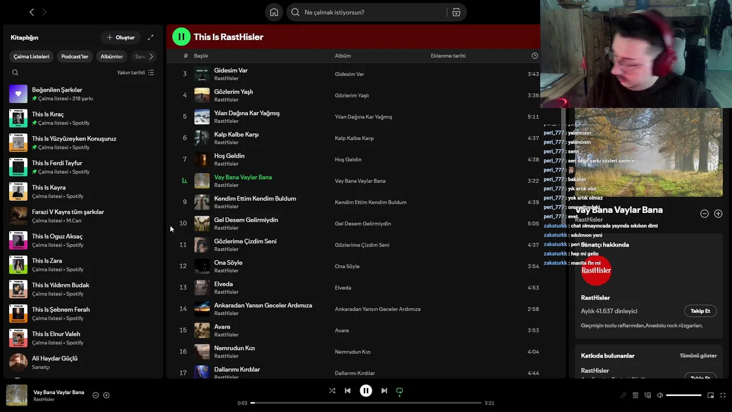This screenshot has height=412, width=732.
Task: Sort tracks by Eklenme tarihi header
Action: (x=448, y=56)
